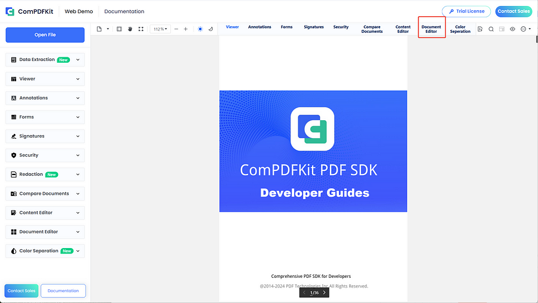This screenshot has height=303, width=538.
Task: Open the page view mode dropdown arrow
Action: point(108,29)
